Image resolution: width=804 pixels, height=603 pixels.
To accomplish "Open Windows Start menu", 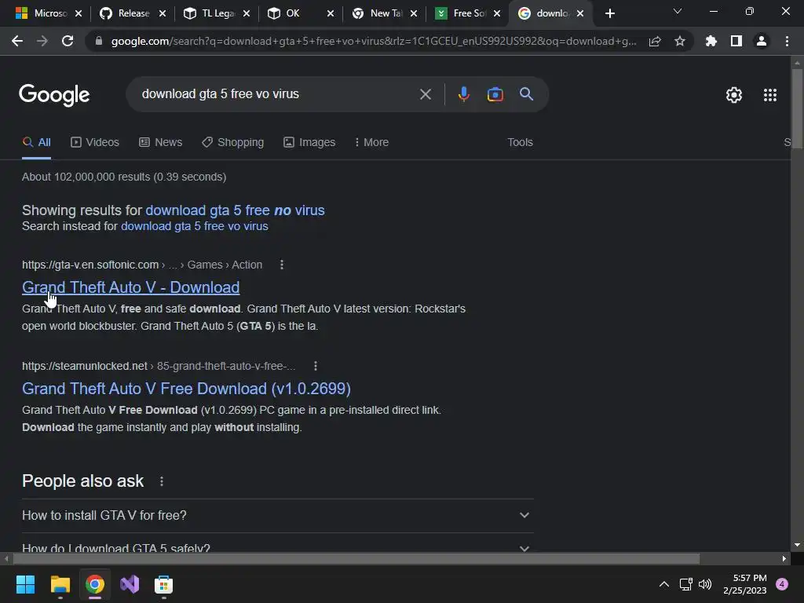I will (x=25, y=584).
